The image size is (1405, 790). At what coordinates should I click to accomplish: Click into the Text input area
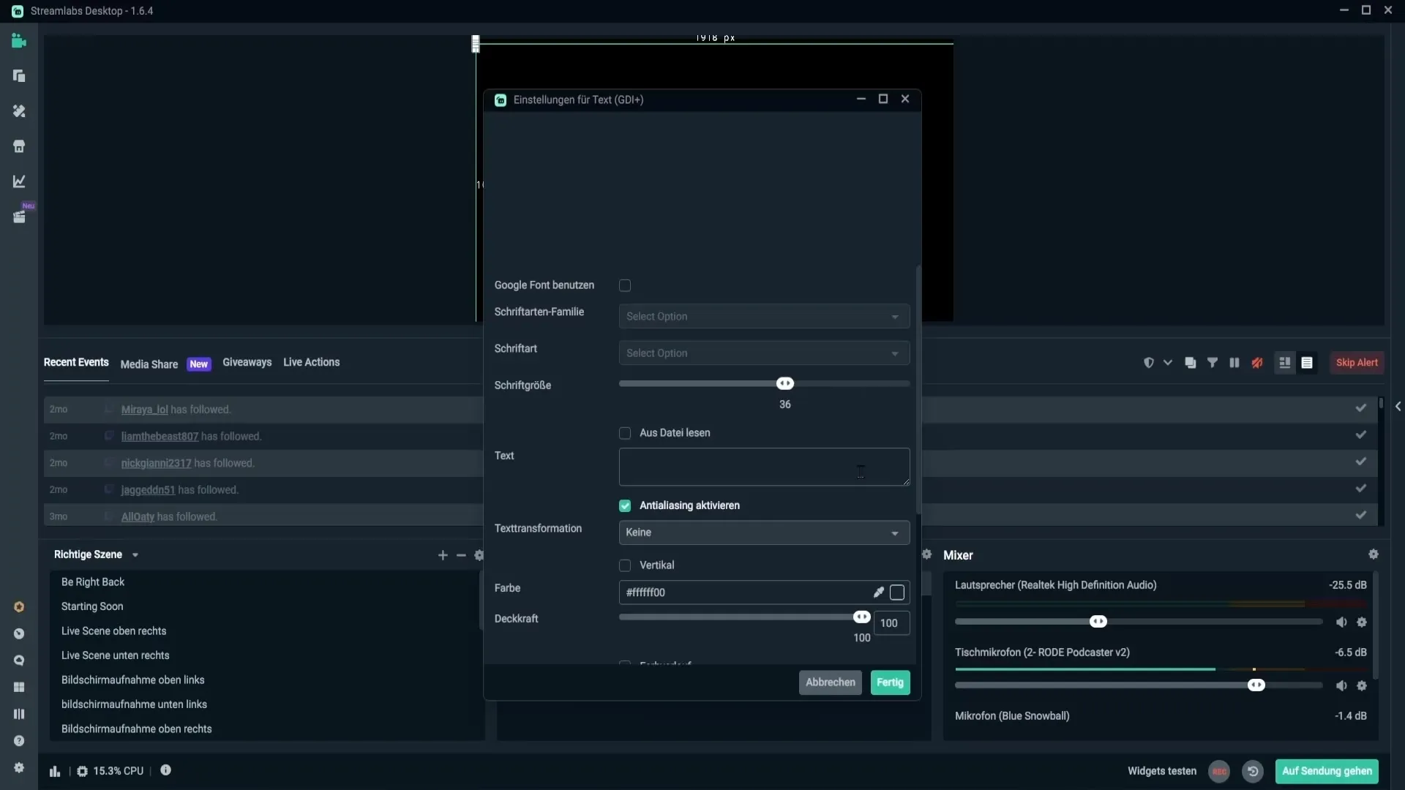(x=764, y=467)
